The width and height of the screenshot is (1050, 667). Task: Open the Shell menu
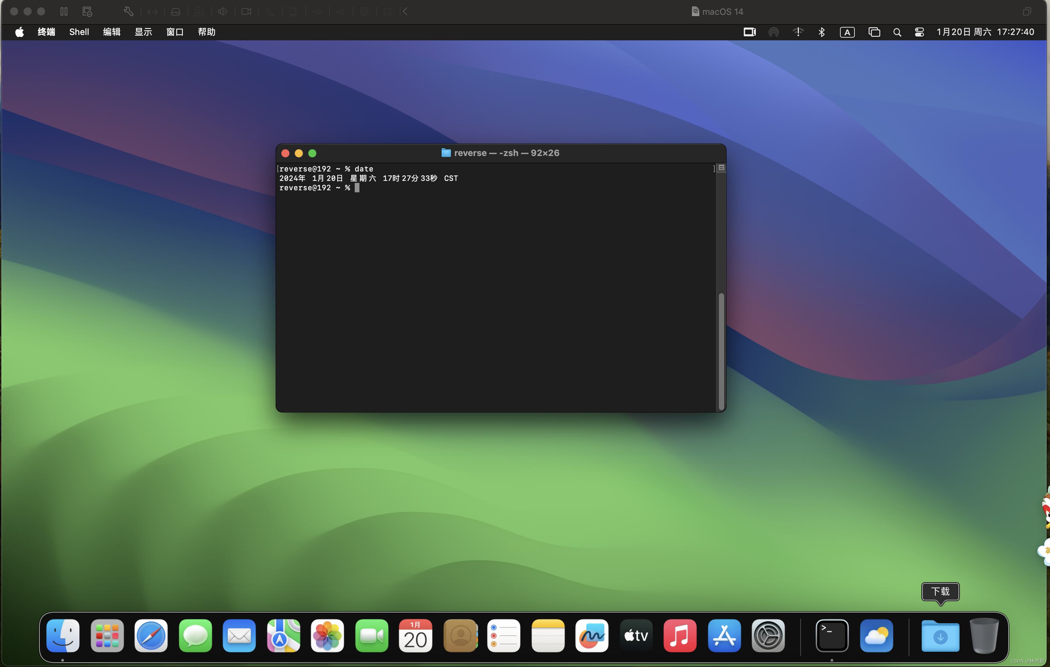coord(79,32)
